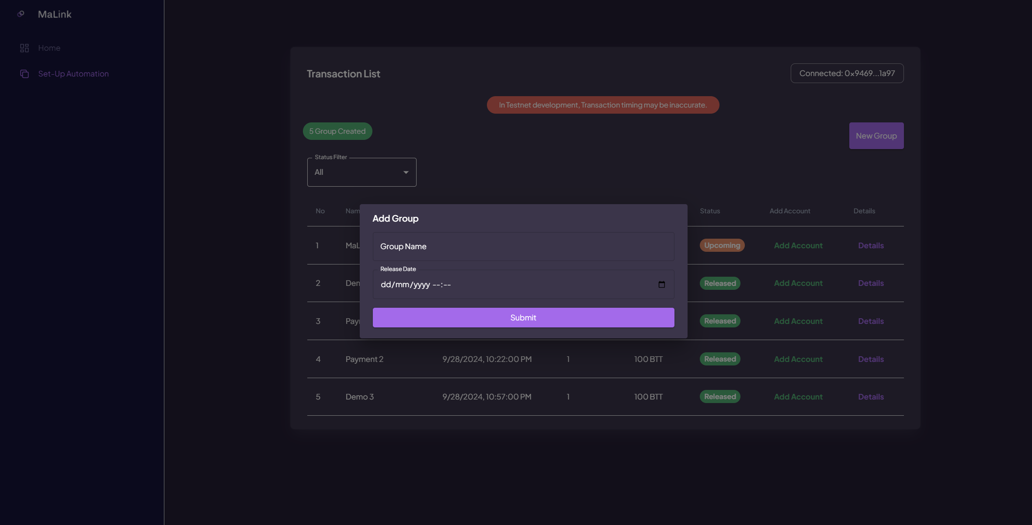Focus the Group Name input field

click(523, 247)
